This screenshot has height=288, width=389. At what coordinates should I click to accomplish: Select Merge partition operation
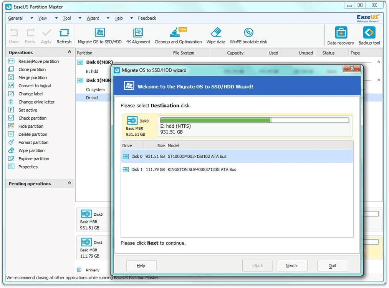point(28,78)
